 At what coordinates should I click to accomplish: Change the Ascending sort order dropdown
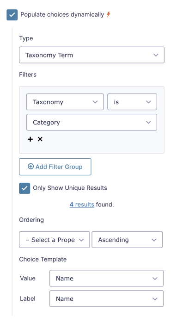pyautogui.click(x=127, y=240)
